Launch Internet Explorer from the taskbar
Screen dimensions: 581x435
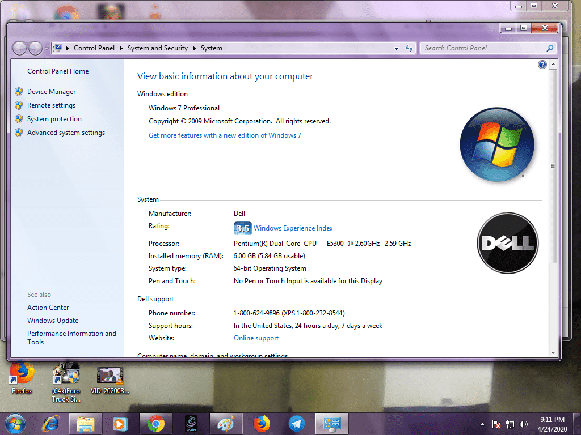point(50,424)
